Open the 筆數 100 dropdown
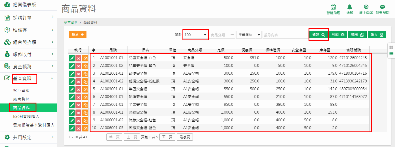 (195, 35)
